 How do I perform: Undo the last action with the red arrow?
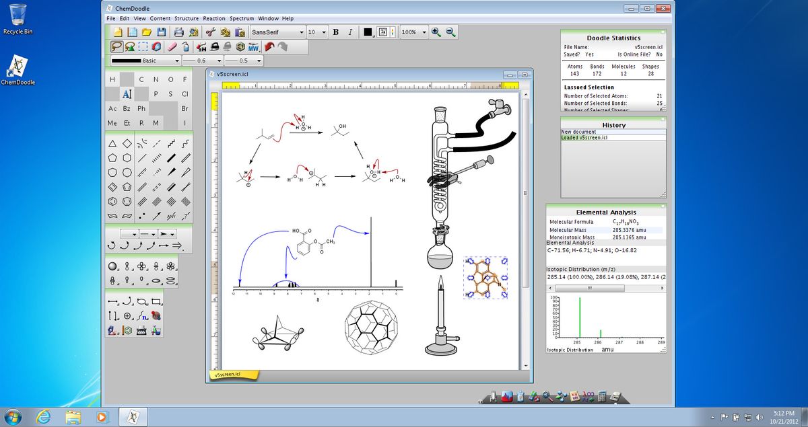click(269, 47)
